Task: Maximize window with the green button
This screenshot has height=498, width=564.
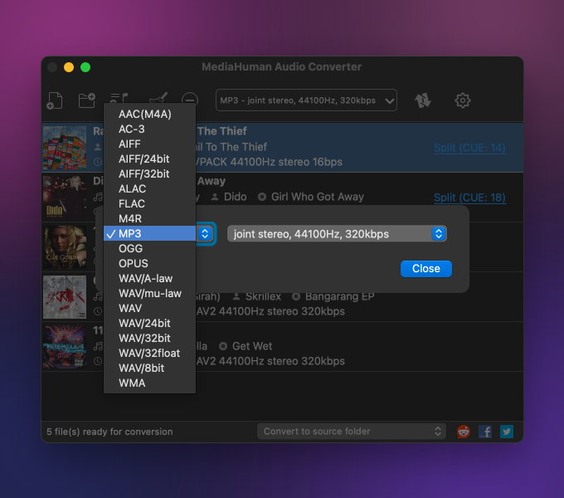Action: 85,67
